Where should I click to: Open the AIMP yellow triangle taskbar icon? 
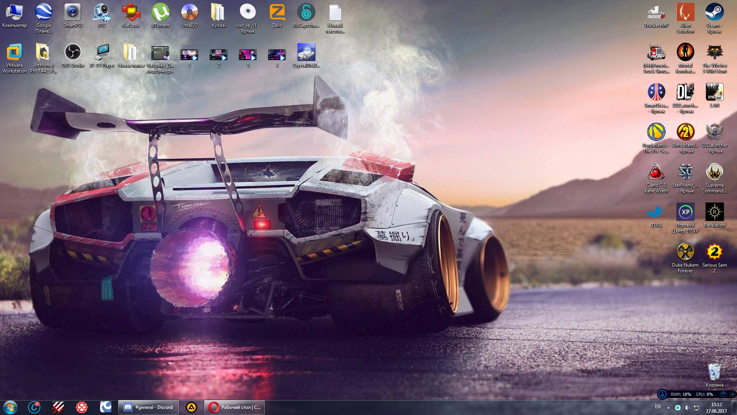tap(191, 407)
